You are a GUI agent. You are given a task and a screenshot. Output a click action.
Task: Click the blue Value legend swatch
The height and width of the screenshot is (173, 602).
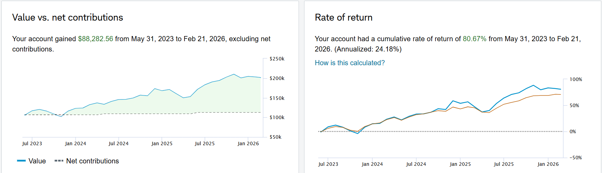tap(21, 161)
